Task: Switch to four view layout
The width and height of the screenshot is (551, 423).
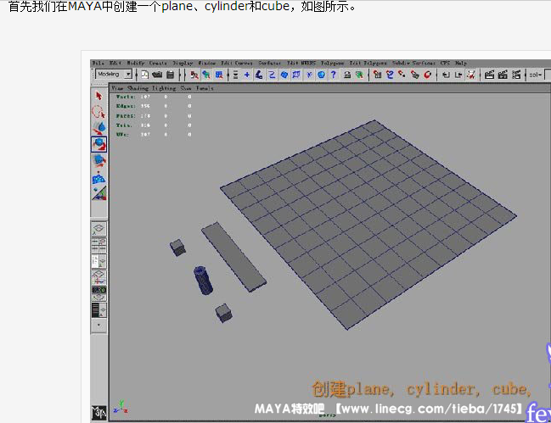Action: pyautogui.click(x=99, y=245)
